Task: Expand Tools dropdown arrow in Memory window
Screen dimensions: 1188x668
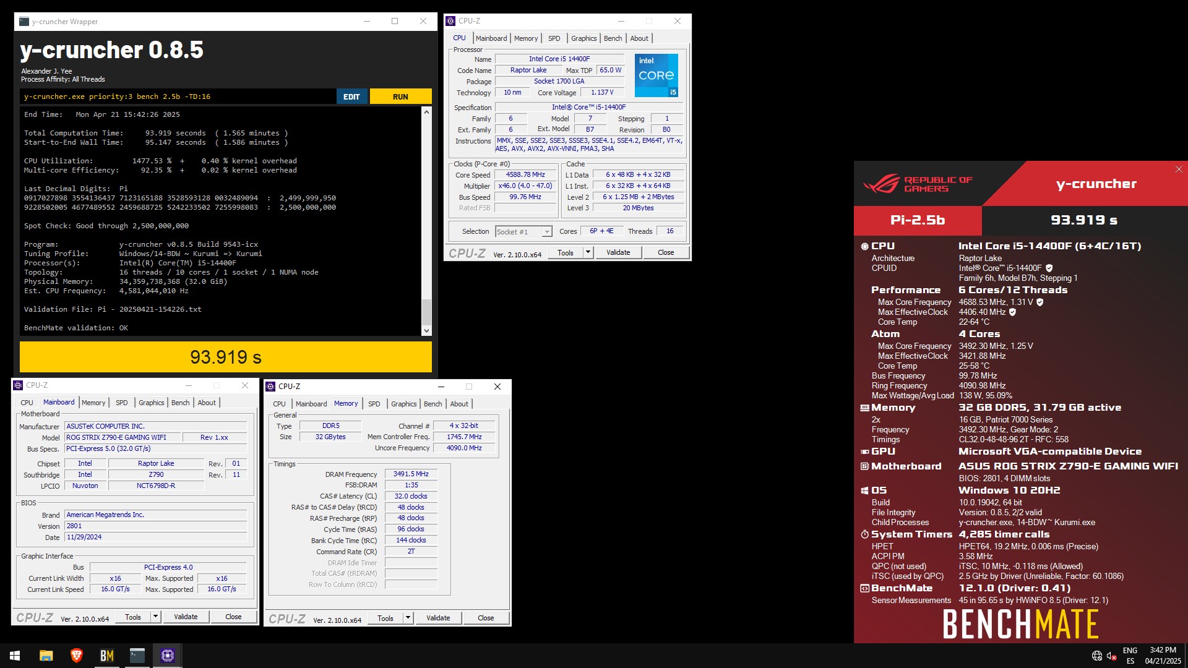Action: coord(408,618)
